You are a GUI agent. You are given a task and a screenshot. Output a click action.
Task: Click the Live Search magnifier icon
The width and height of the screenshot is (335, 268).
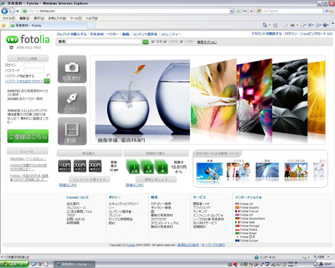[x=327, y=11]
